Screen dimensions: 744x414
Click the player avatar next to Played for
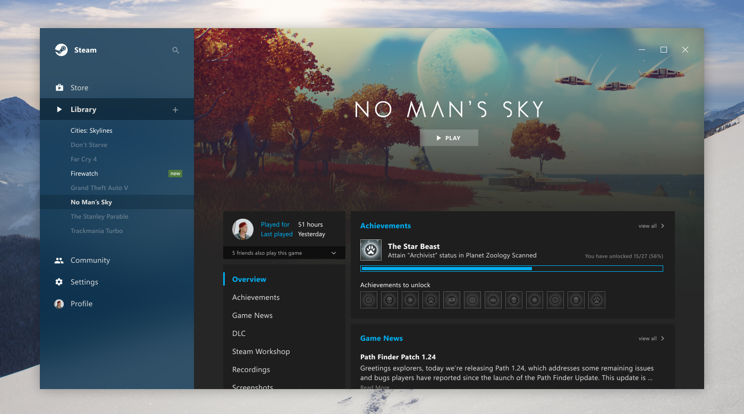(x=243, y=229)
